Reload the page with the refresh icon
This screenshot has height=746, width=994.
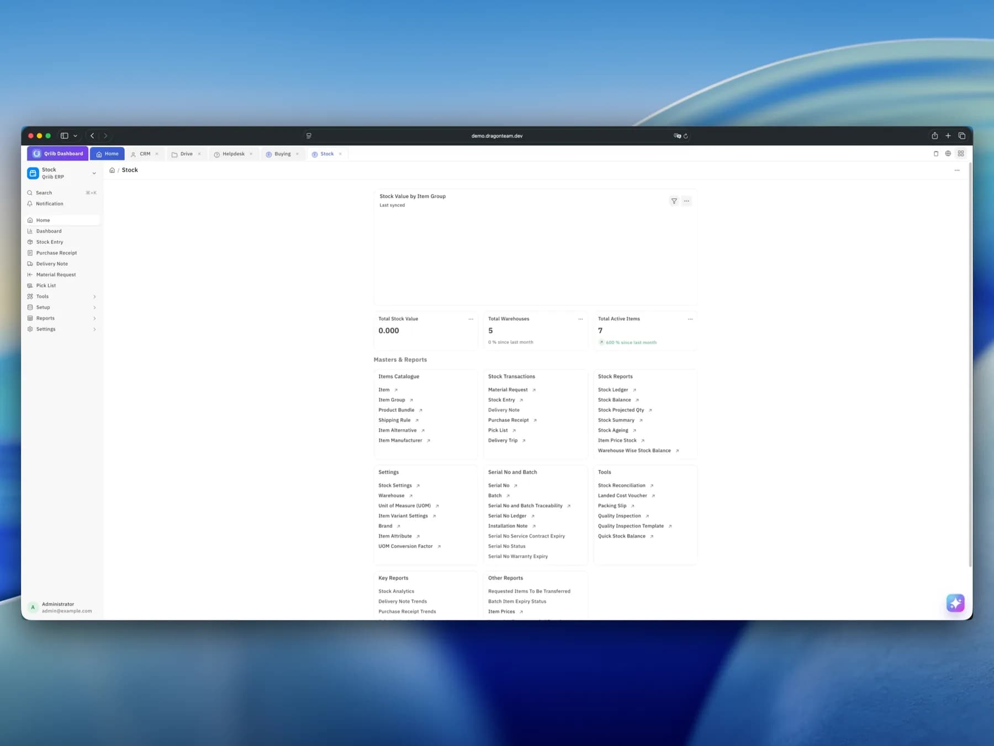click(x=686, y=136)
